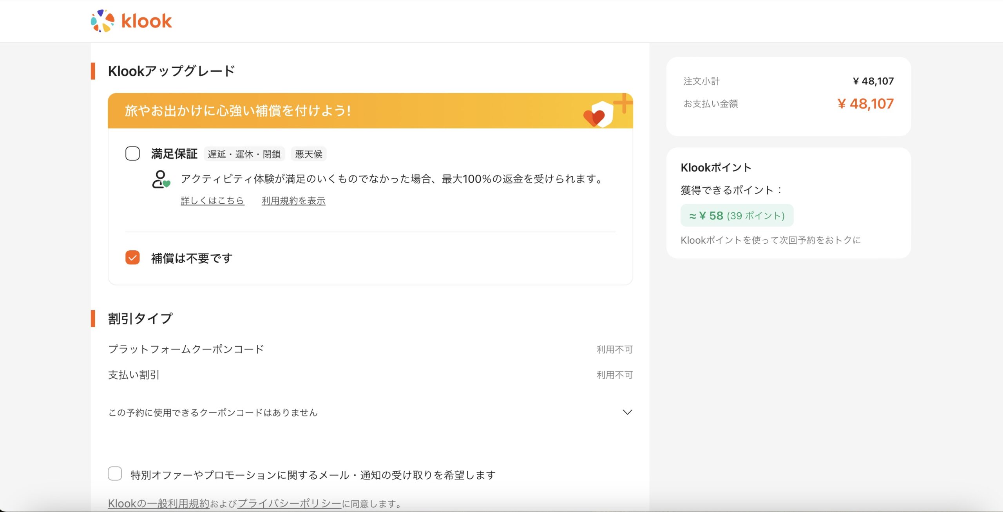1003x512 pixels.
Task: Click the 最大100%の返金 description text
Action: [393, 179]
